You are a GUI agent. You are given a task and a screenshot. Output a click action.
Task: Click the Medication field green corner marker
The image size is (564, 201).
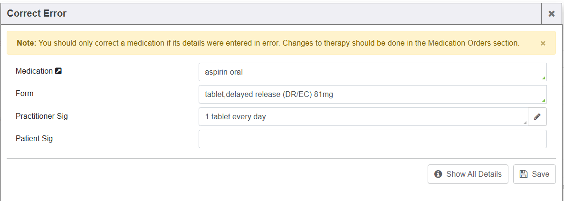click(544, 78)
